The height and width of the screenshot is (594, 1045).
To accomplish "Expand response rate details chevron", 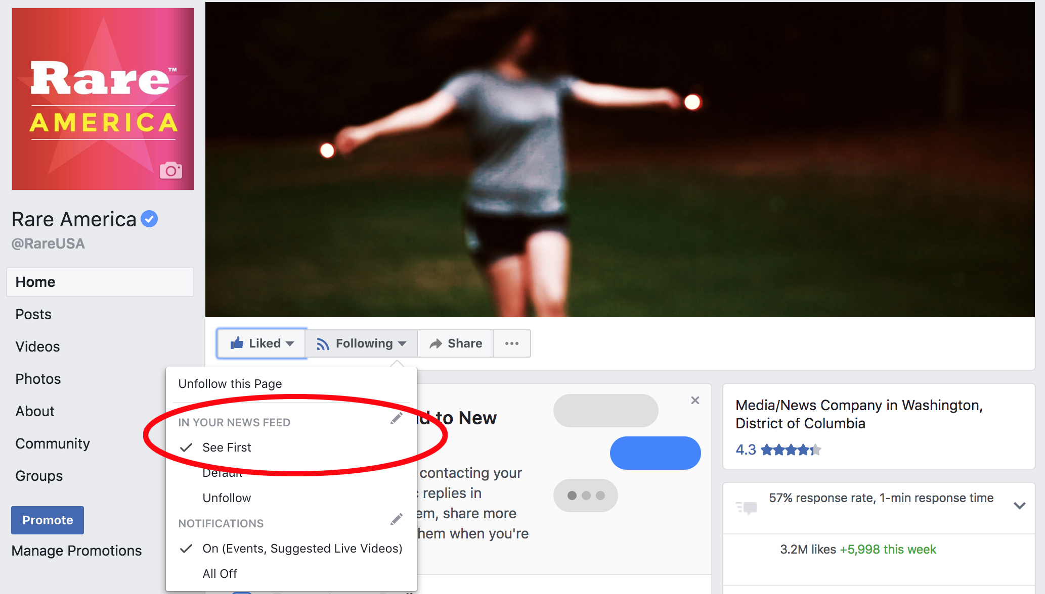I will 1020,506.
